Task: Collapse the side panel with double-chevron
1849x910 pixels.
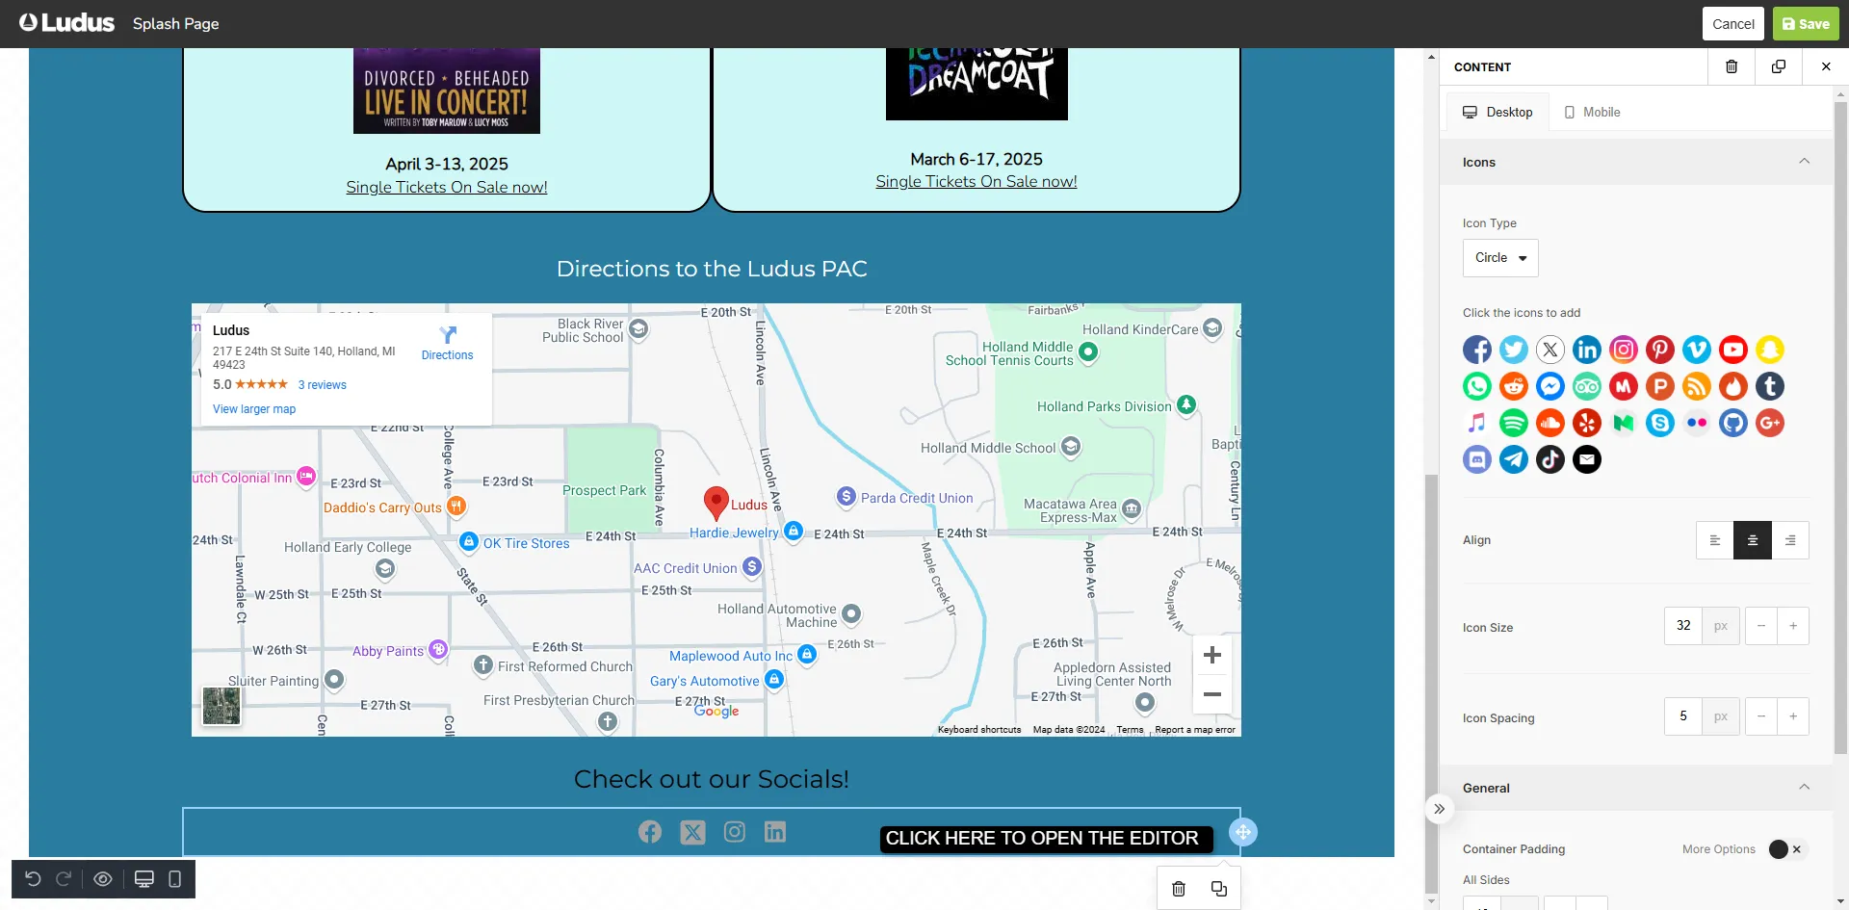Action: coord(1439,809)
